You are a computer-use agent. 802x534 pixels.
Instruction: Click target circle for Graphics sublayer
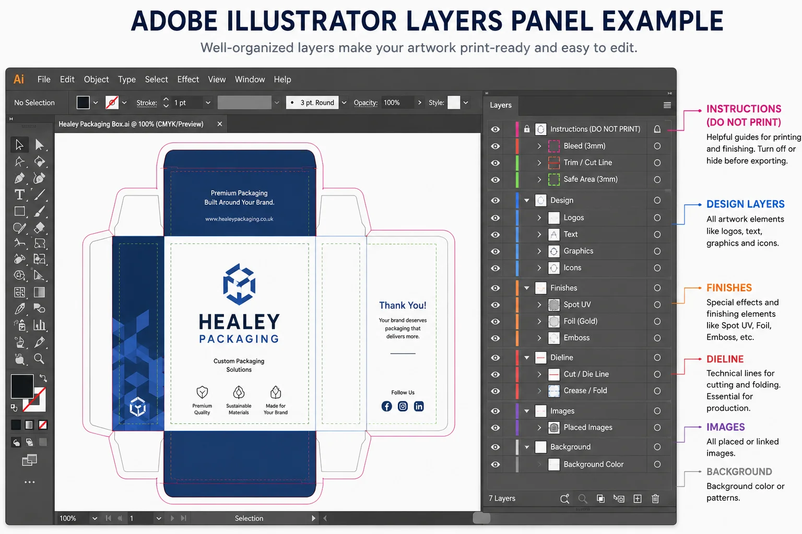pyautogui.click(x=657, y=251)
